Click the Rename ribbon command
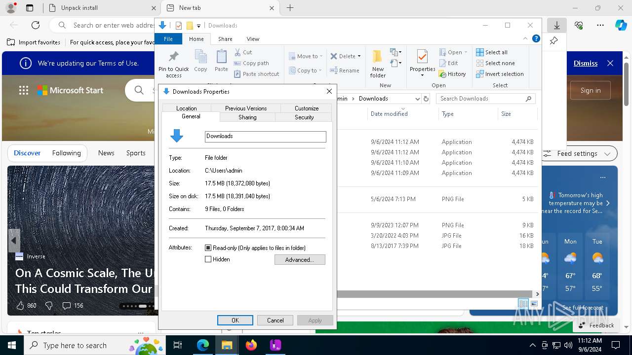The width and height of the screenshot is (632, 355). [345, 71]
